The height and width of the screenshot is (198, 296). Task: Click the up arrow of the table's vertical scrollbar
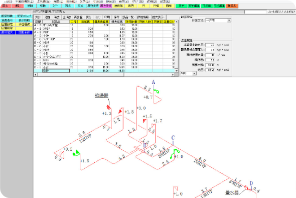177,22
